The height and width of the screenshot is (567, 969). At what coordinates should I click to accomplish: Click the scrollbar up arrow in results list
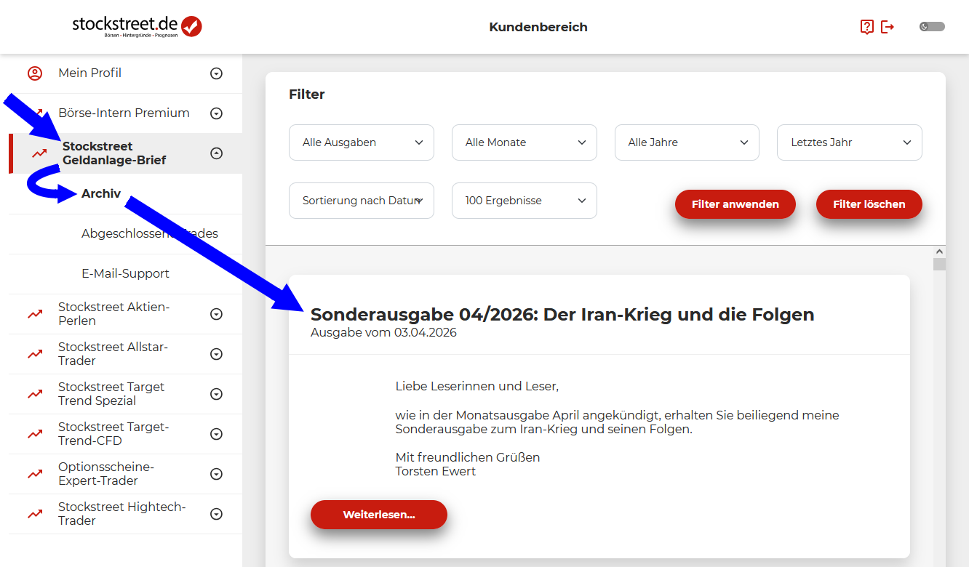[939, 252]
